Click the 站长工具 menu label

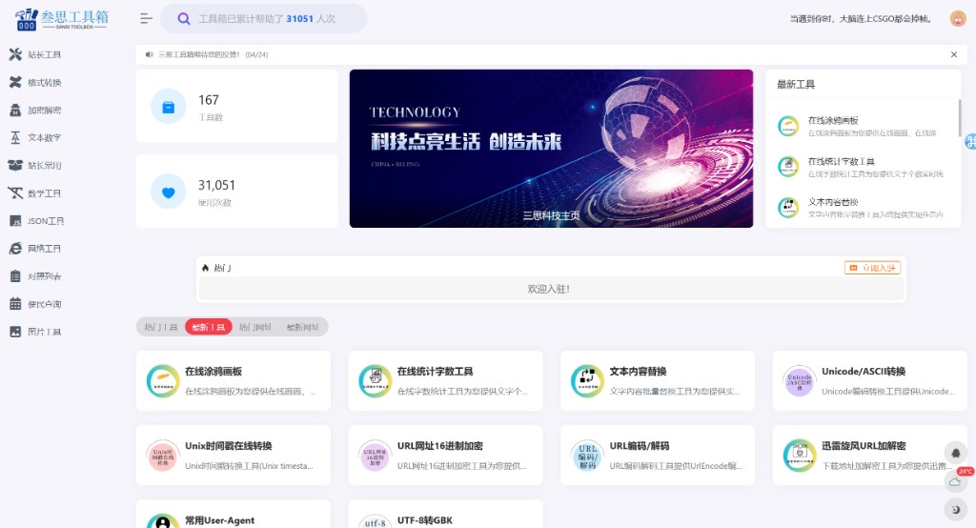pos(44,54)
